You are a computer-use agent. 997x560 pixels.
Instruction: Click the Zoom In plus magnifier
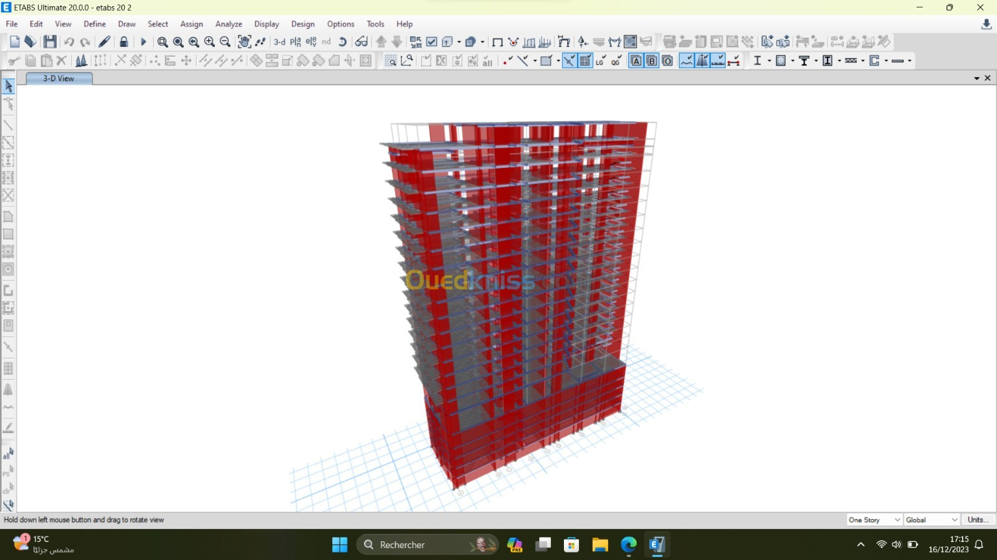(209, 42)
